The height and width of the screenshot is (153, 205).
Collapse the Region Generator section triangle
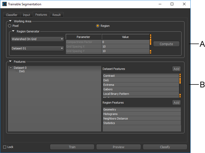[13, 31]
